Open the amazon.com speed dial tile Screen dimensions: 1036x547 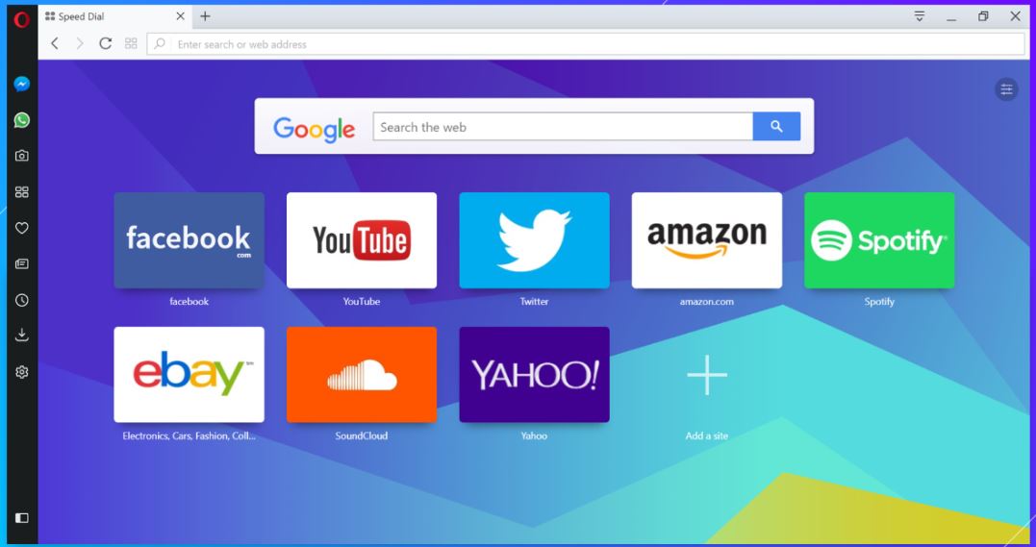[707, 240]
